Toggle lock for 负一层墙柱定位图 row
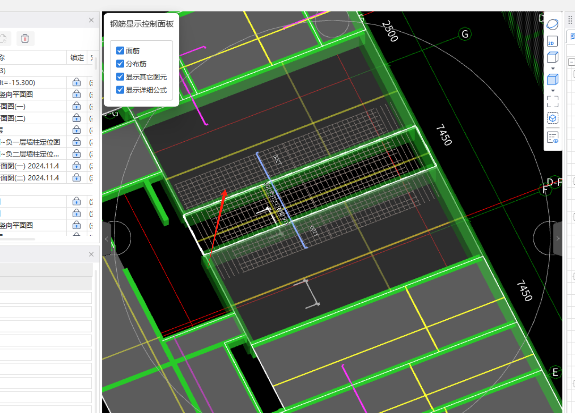This screenshot has height=413, width=575. 77,142
